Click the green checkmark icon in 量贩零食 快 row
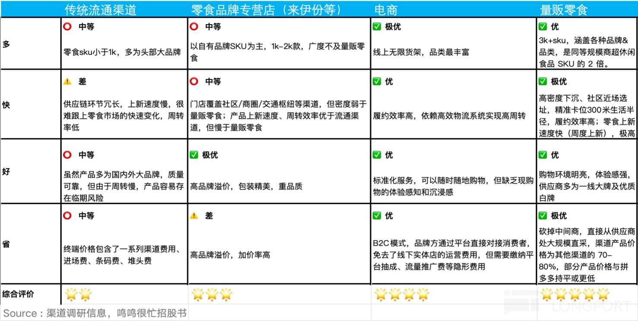This screenshot has height=321, width=638. [543, 81]
